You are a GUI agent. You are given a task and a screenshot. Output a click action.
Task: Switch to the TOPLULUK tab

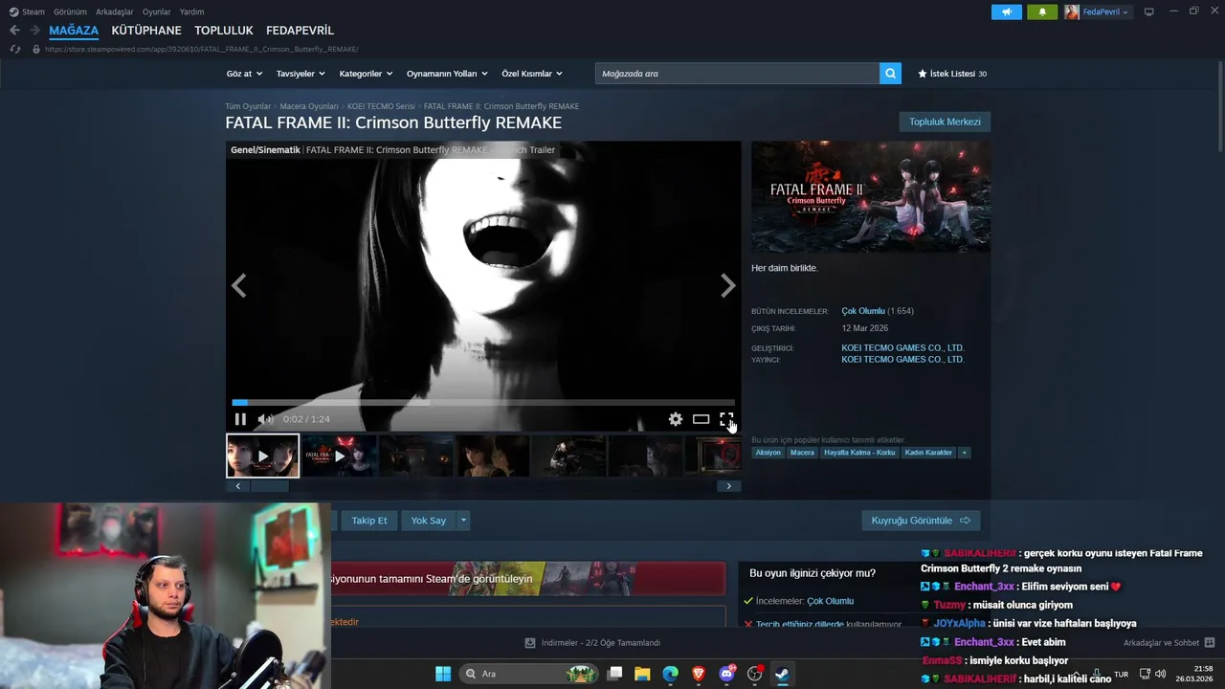pyautogui.click(x=224, y=31)
